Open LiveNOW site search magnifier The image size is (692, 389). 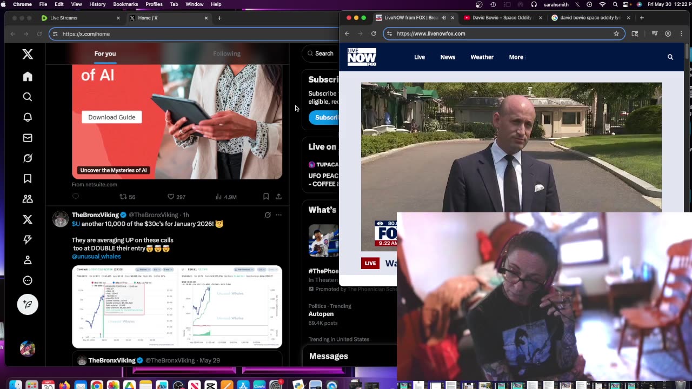tap(670, 57)
